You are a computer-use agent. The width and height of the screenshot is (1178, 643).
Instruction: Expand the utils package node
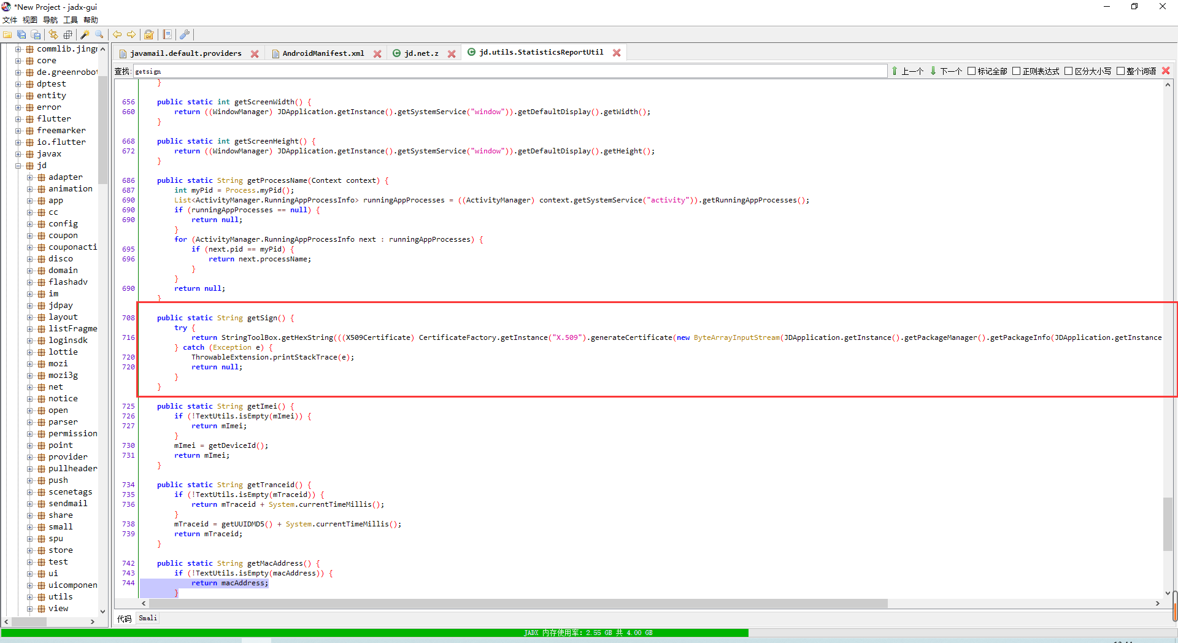(x=30, y=597)
